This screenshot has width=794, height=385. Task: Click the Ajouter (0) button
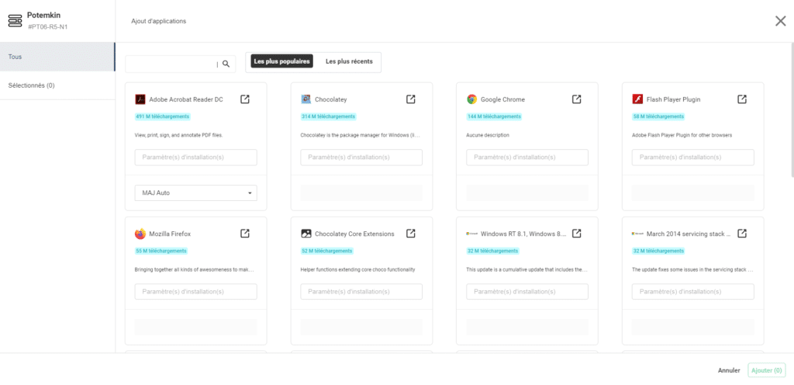coord(767,370)
